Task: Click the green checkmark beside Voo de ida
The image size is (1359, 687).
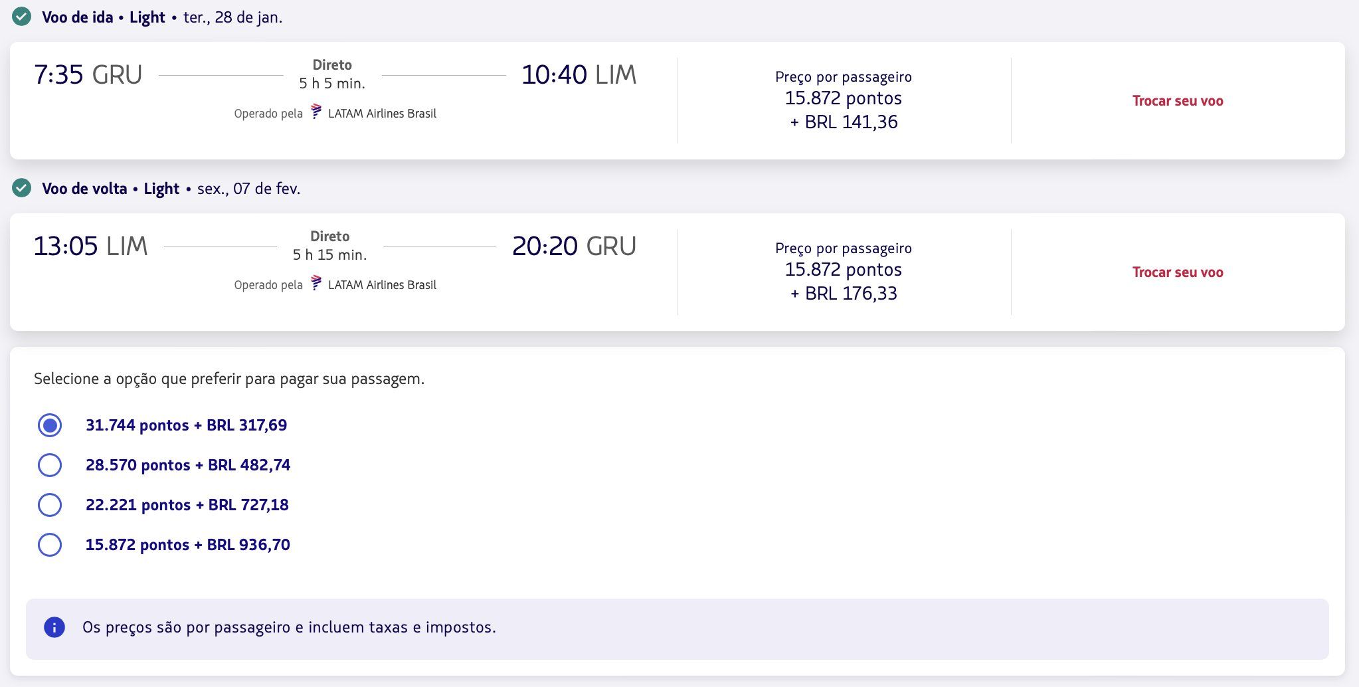Action: pos(22,17)
